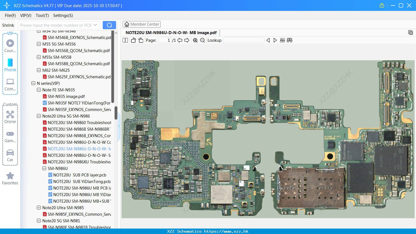
Task: Select the Phone category icon
Action: tap(10, 65)
